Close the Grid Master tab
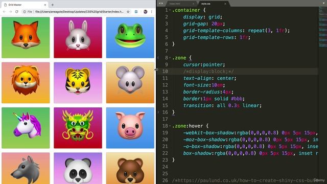This screenshot has width=327, height=184. click(45, 5)
